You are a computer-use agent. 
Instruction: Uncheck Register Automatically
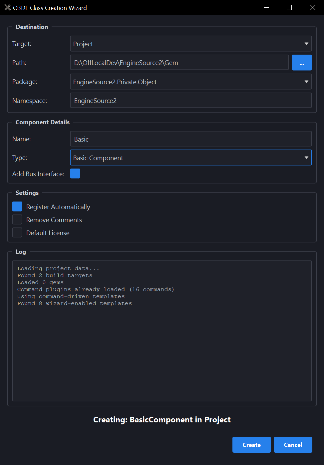pos(17,207)
